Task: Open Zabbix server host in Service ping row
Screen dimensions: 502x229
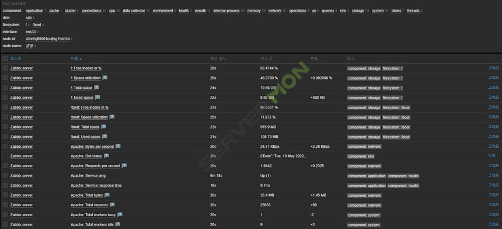Action: pos(22,176)
